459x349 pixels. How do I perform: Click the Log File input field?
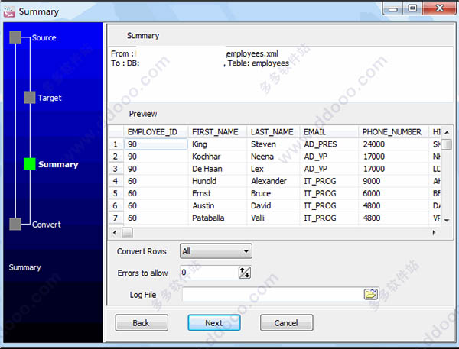click(272, 294)
